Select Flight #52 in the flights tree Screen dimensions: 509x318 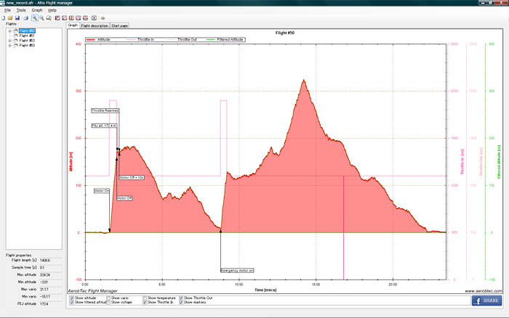pos(27,41)
